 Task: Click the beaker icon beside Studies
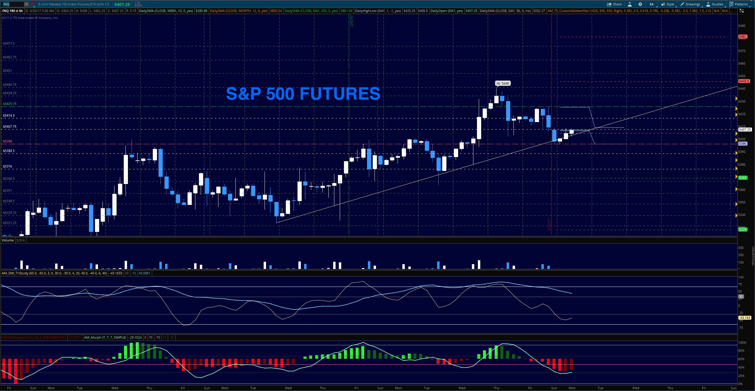(x=708, y=4)
